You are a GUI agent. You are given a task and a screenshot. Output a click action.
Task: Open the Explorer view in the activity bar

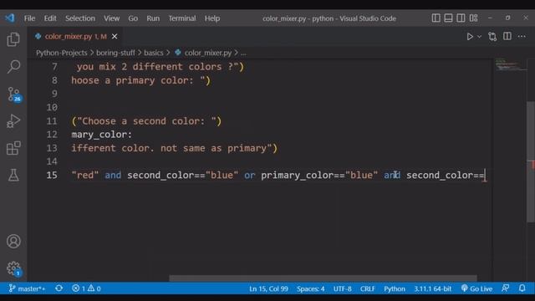click(13, 39)
